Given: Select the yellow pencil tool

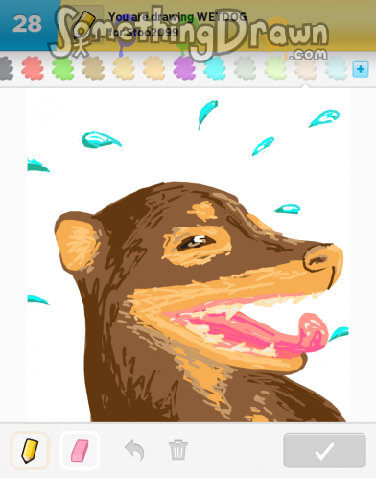Looking at the screenshot, I should [x=30, y=450].
